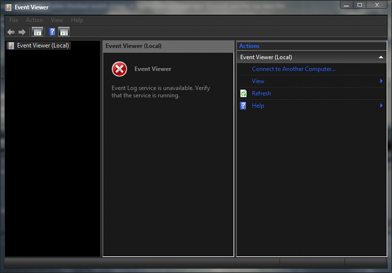Click the Actions pane title
The height and width of the screenshot is (273, 392).
pos(249,46)
